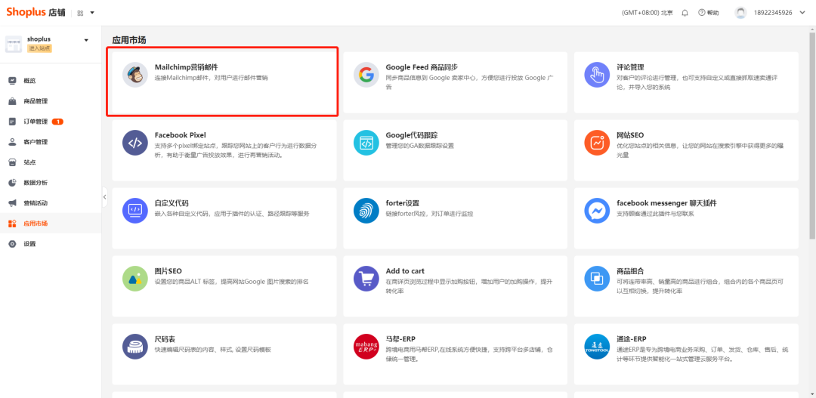Click the Google代码跟踪 teal icon
This screenshot has width=816, height=398.
[x=366, y=143]
